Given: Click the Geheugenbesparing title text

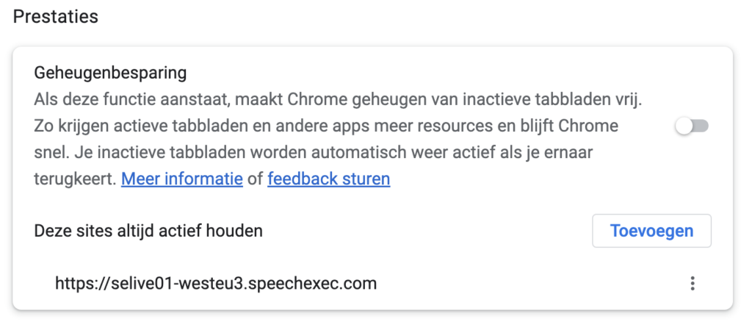Looking at the screenshot, I should pyautogui.click(x=110, y=73).
